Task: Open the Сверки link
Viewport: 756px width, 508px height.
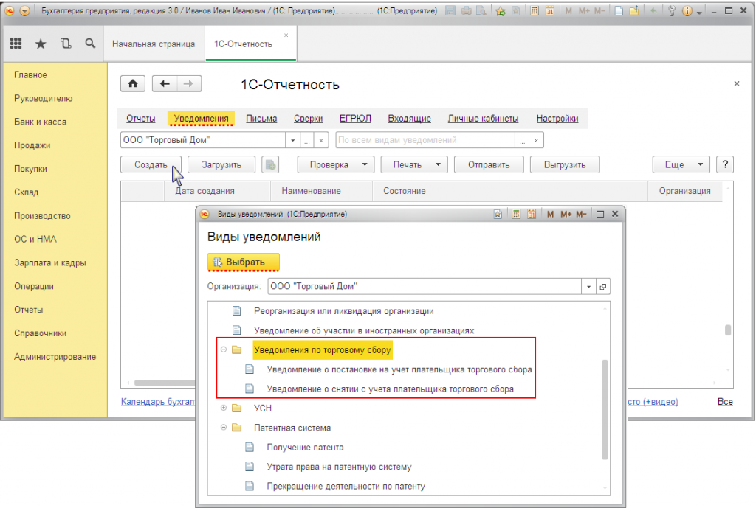Action: pos(308,119)
